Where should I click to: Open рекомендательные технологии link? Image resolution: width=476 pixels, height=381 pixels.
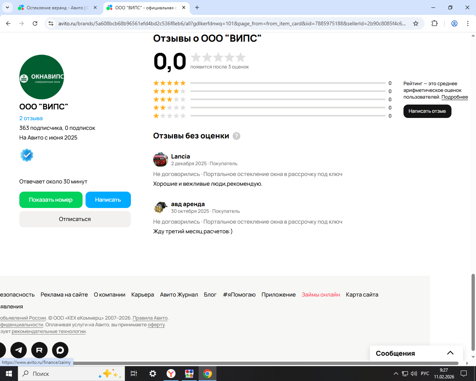tap(49, 332)
